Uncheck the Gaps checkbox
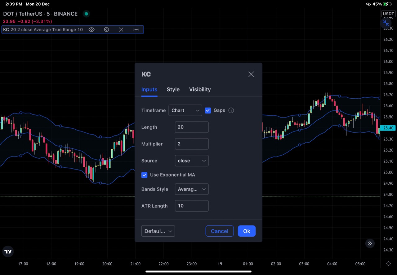Viewport: 397px width, 275px height. click(208, 110)
